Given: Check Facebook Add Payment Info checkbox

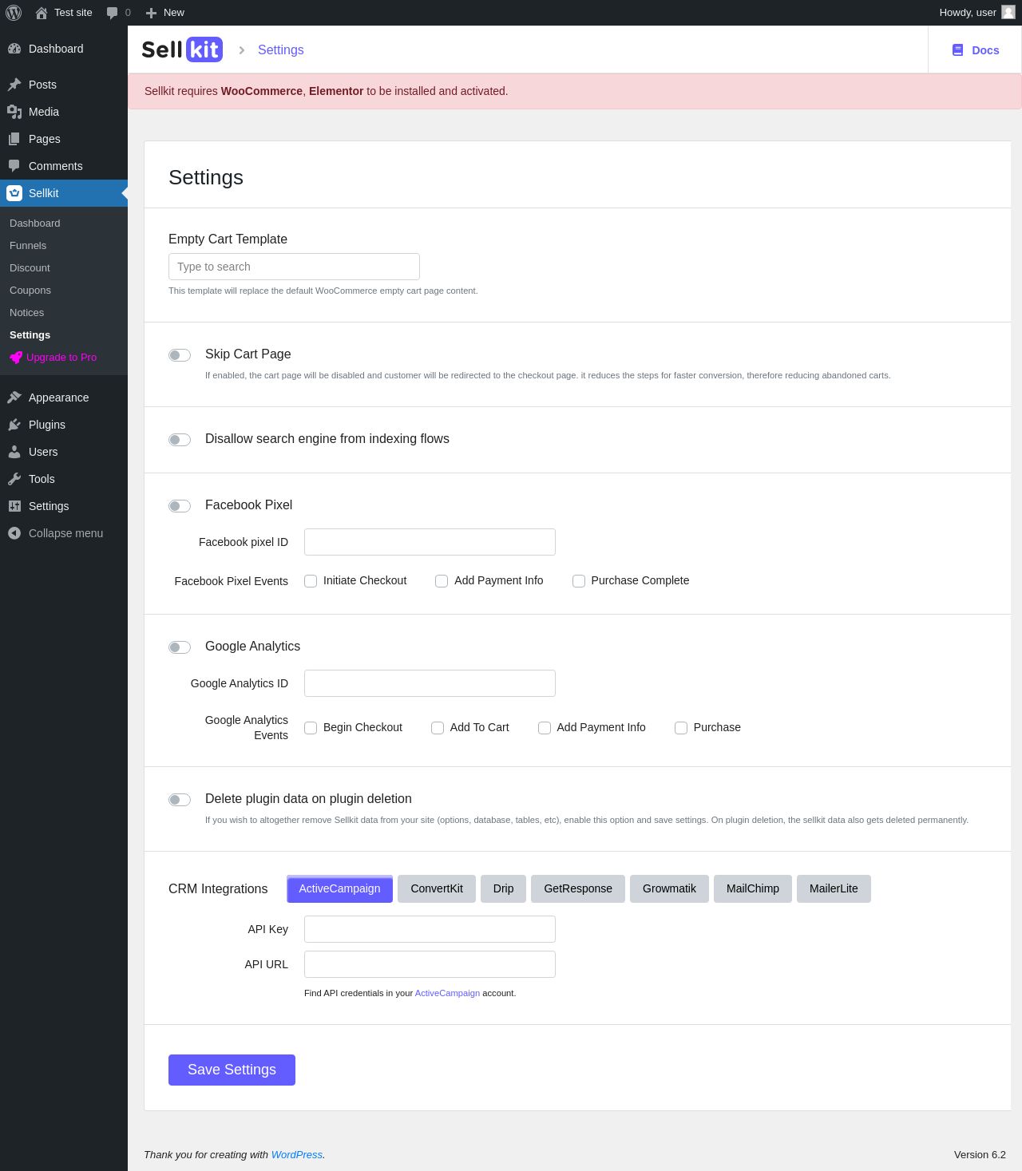Looking at the screenshot, I should [442, 581].
